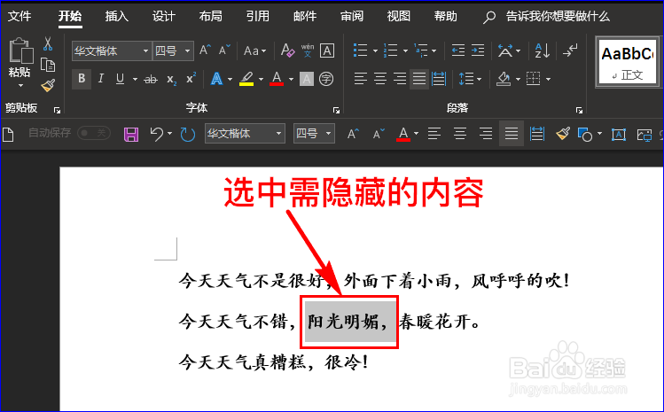The height and width of the screenshot is (412, 664).
Task: Click 告诉我你想要做什么 search box
Action: click(x=558, y=17)
